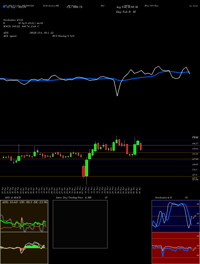Image resolution: width=200 pixels, height=264 pixels.
Task: Click the 'Avg Vol: 0.93 M' label
Action: [127, 7]
